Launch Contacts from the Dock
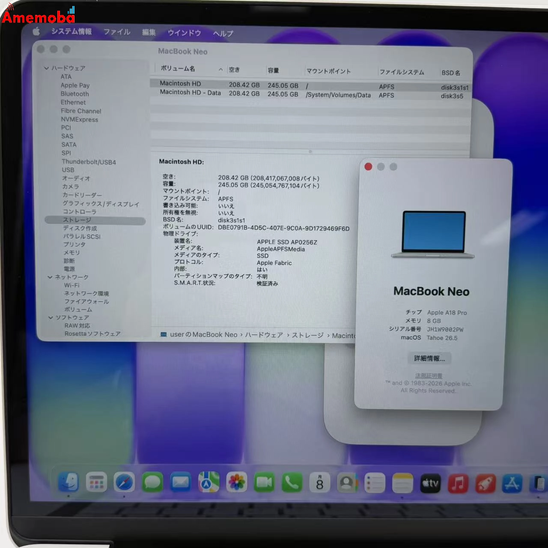The width and height of the screenshot is (548, 548). 347,483
